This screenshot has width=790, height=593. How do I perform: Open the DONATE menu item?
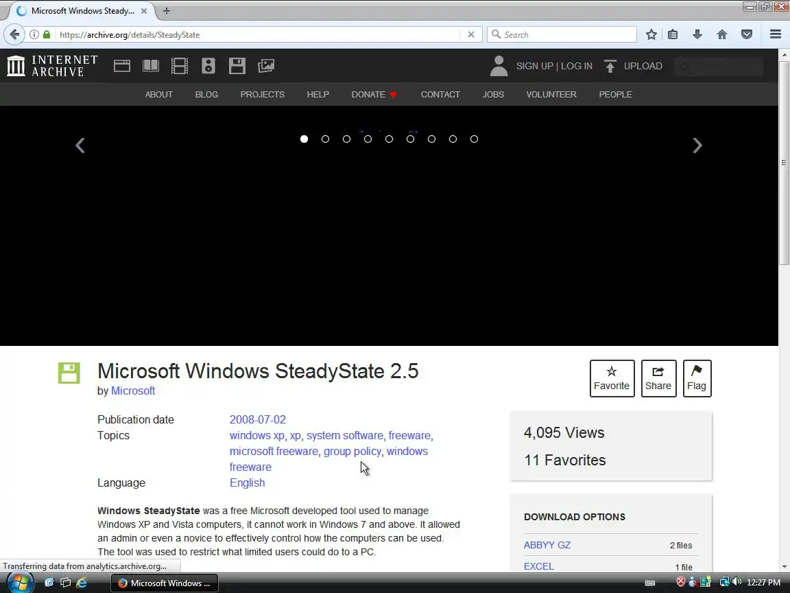click(374, 94)
